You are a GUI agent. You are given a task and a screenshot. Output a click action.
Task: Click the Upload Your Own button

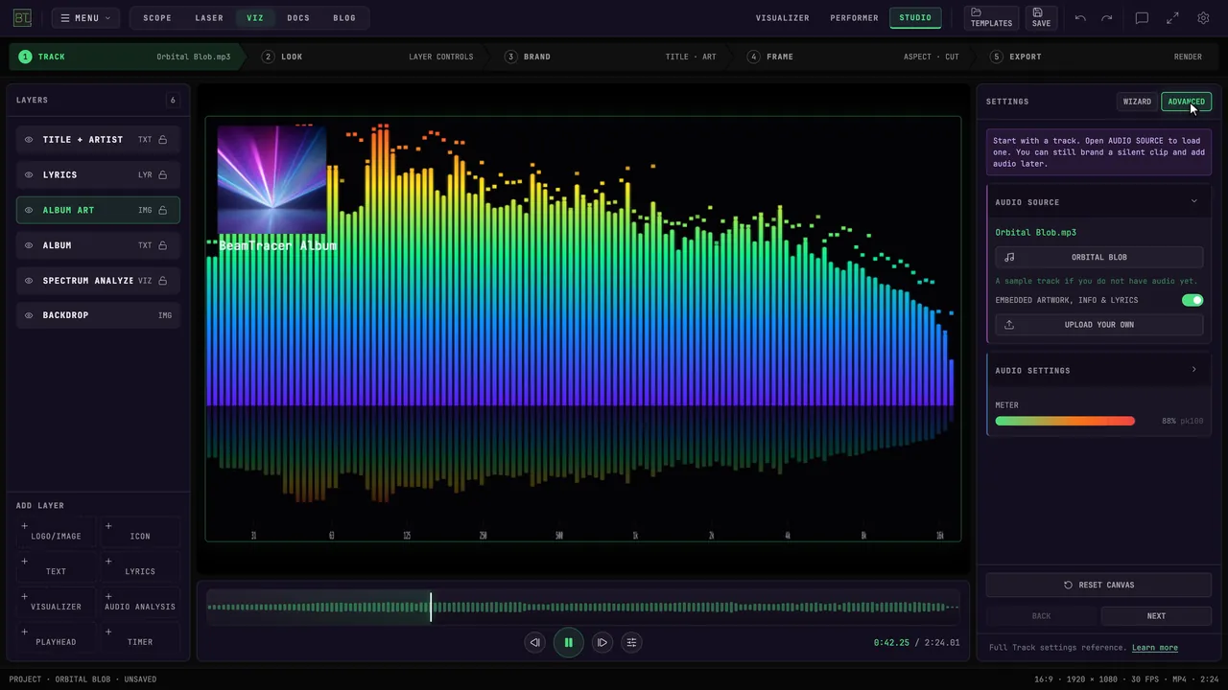[1098, 325]
